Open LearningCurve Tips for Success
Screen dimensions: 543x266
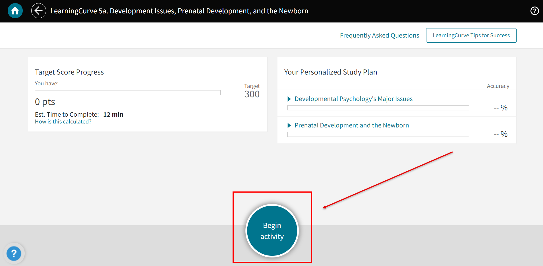471,35
